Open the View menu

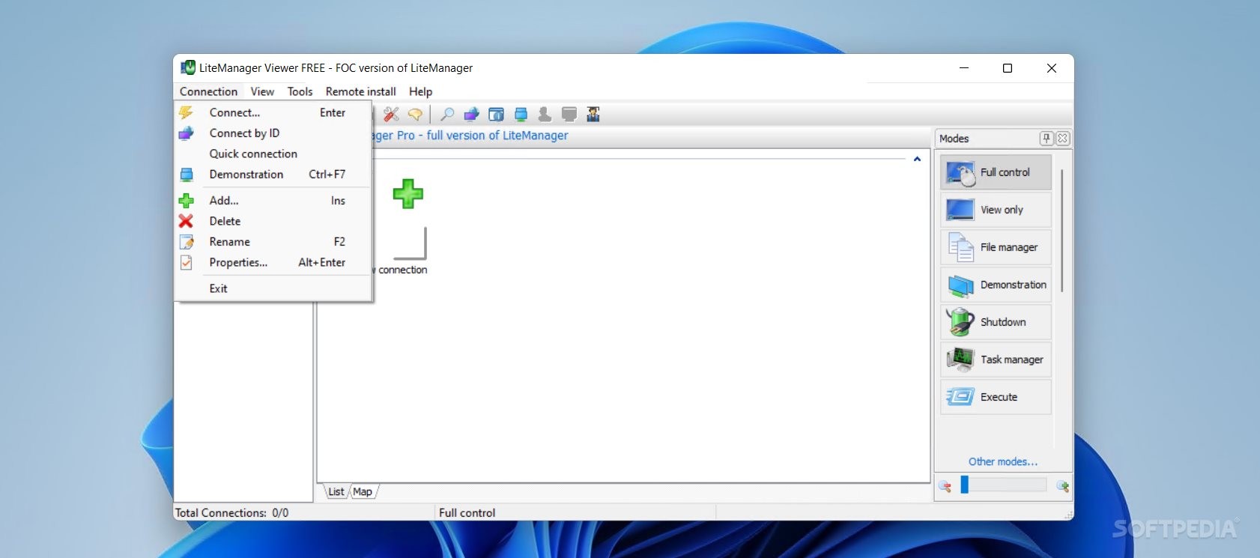262,91
